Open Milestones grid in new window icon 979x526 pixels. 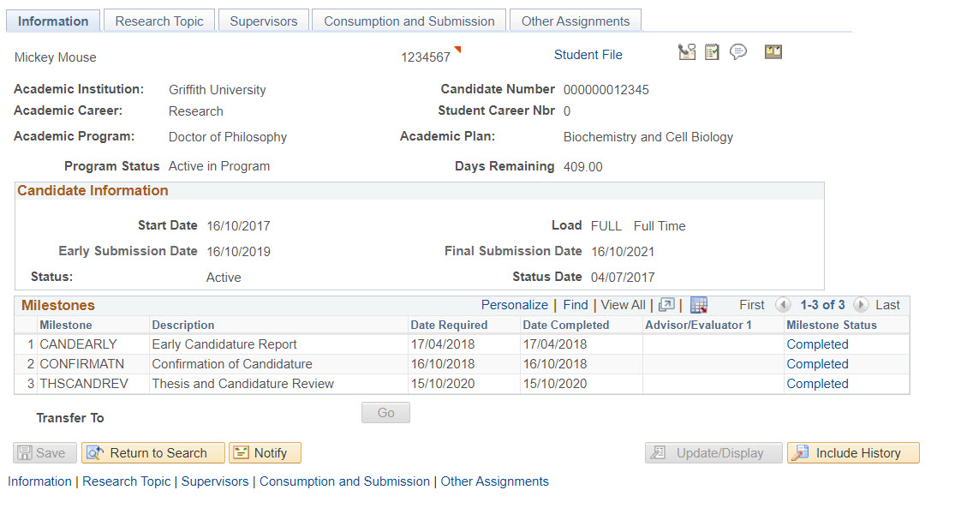click(x=666, y=305)
